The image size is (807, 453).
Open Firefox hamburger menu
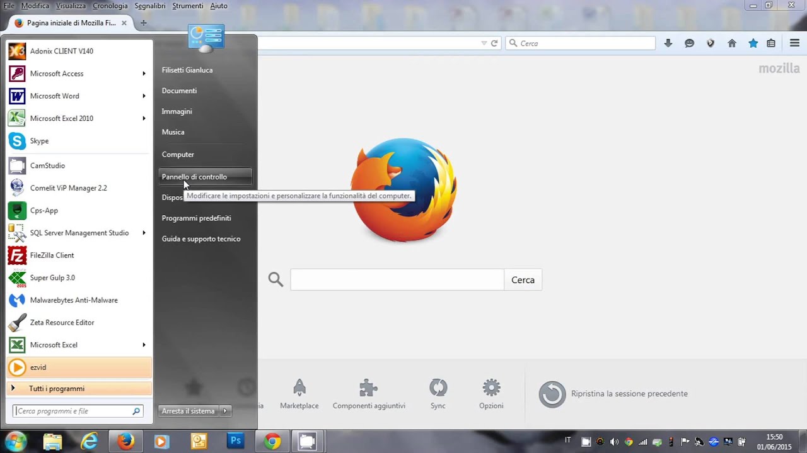click(794, 43)
